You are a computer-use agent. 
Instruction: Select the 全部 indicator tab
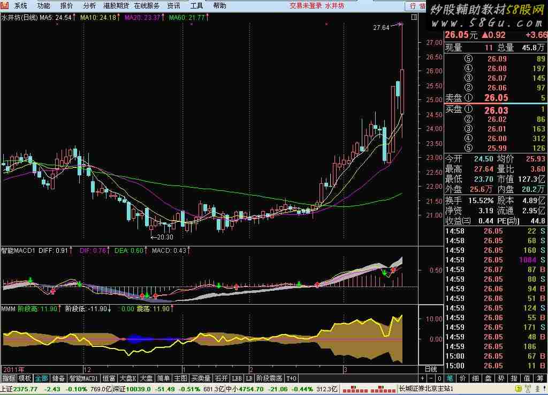pyautogui.click(x=41, y=378)
